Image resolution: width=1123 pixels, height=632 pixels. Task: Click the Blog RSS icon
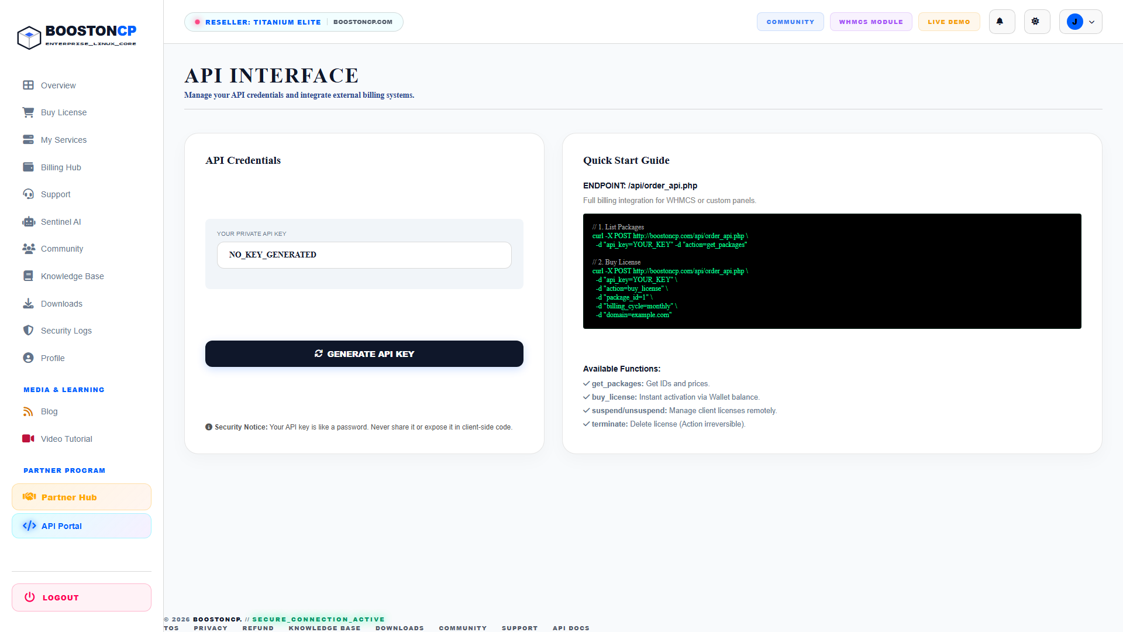(28, 411)
